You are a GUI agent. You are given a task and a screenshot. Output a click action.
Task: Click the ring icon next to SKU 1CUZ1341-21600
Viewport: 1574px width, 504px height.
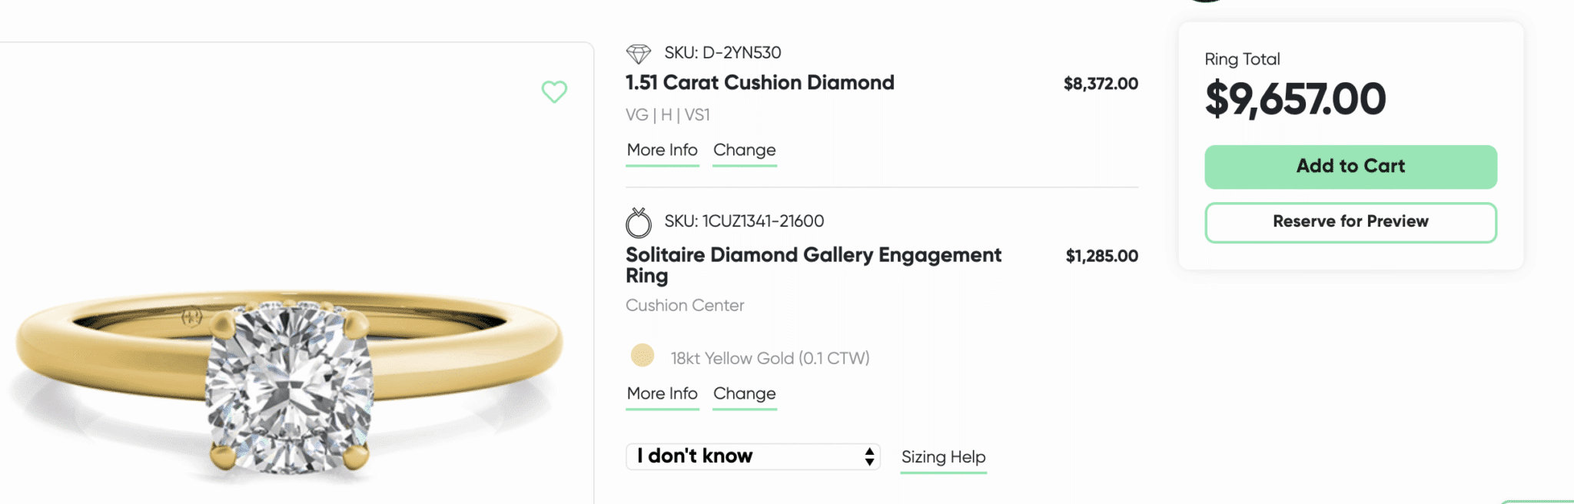640,222
